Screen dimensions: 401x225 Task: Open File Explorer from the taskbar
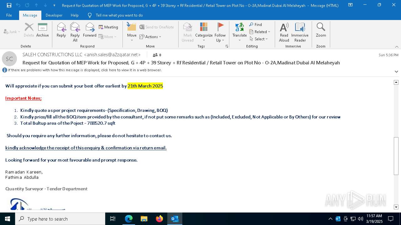point(144,219)
